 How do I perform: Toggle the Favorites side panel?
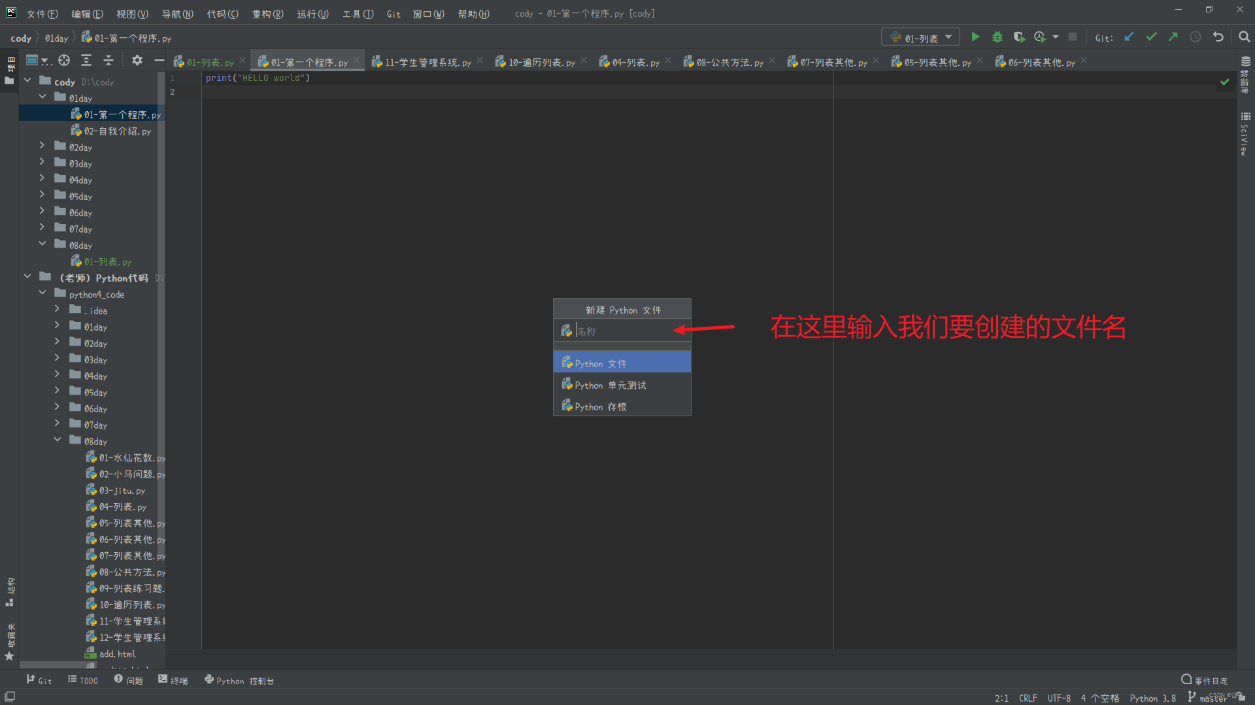pos(9,642)
